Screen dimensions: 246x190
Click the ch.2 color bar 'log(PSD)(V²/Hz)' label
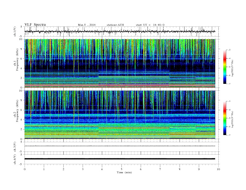tap(233, 119)
